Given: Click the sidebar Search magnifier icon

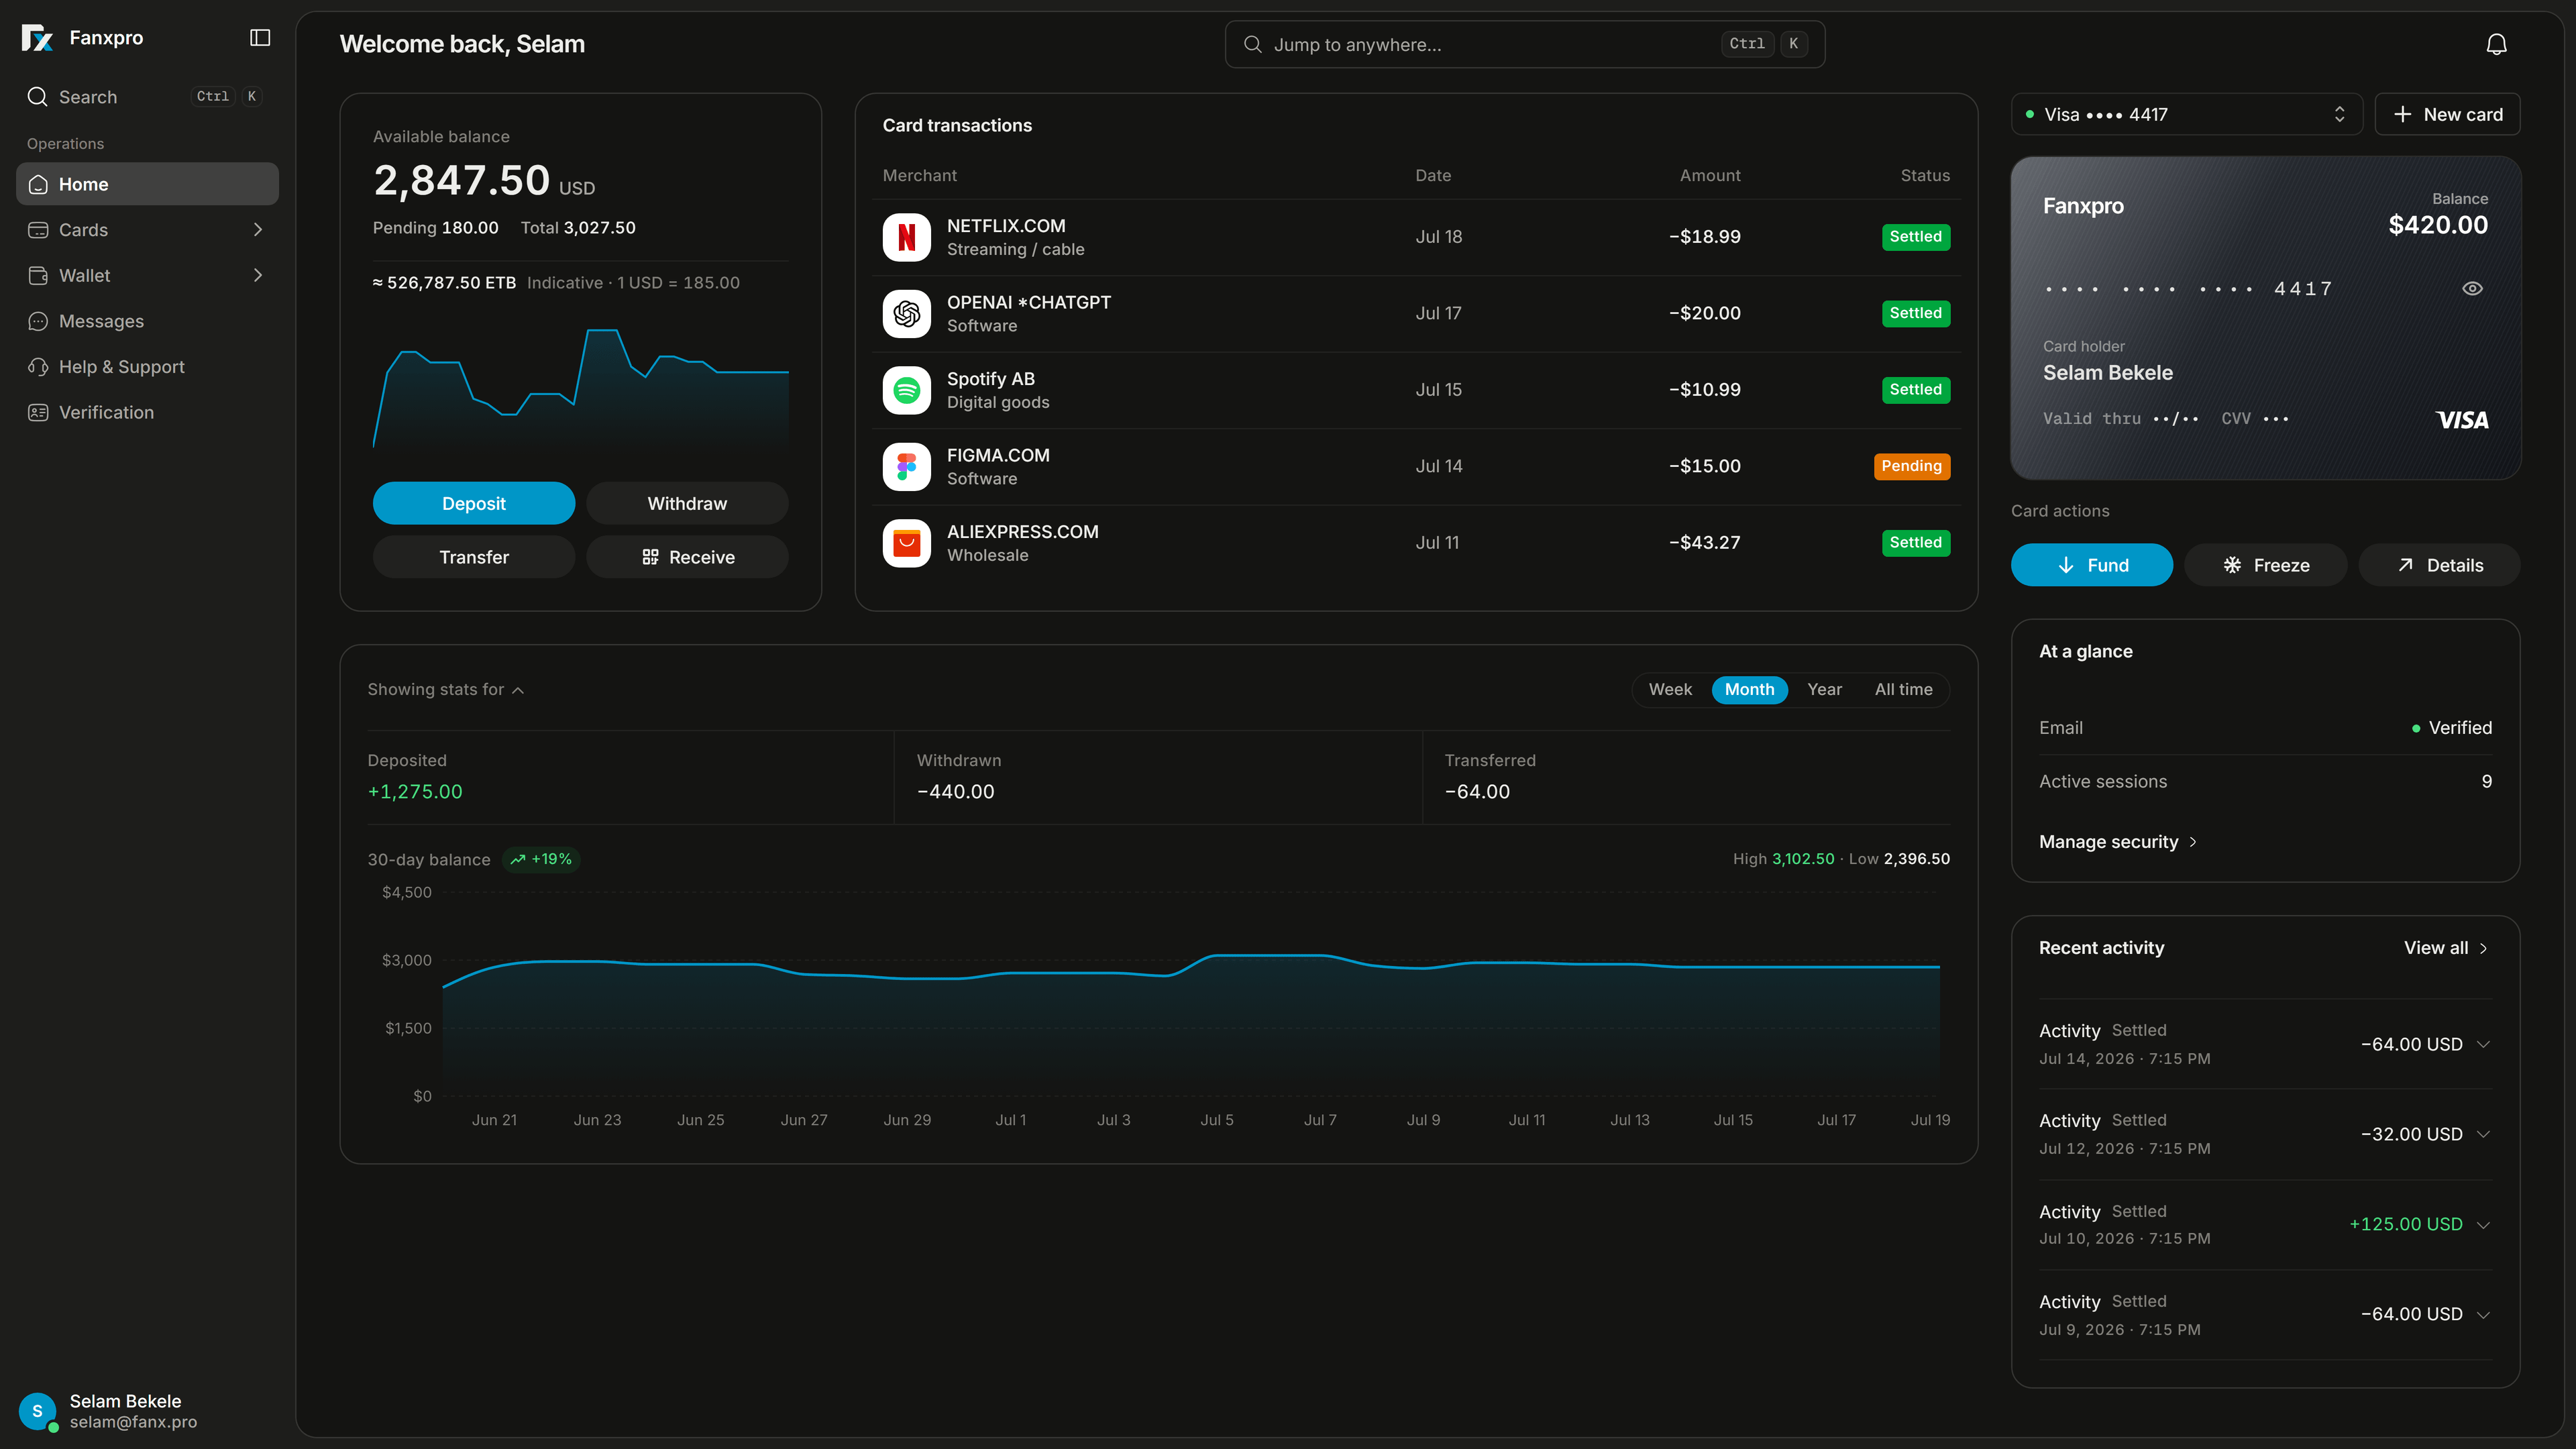Looking at the screenshot, I should tap(38, 97).
